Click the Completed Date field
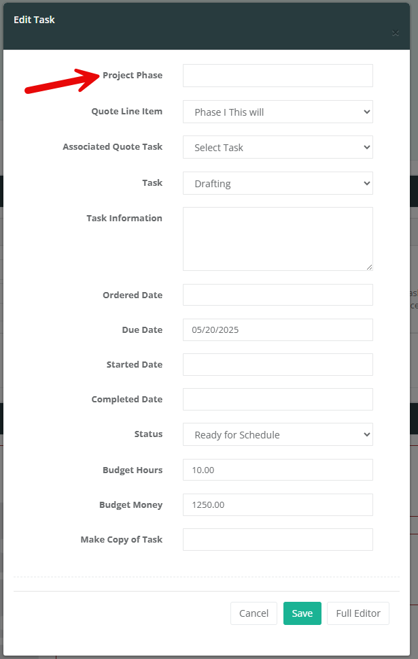This screenshot has width=418, height=659. click(277, 399)
